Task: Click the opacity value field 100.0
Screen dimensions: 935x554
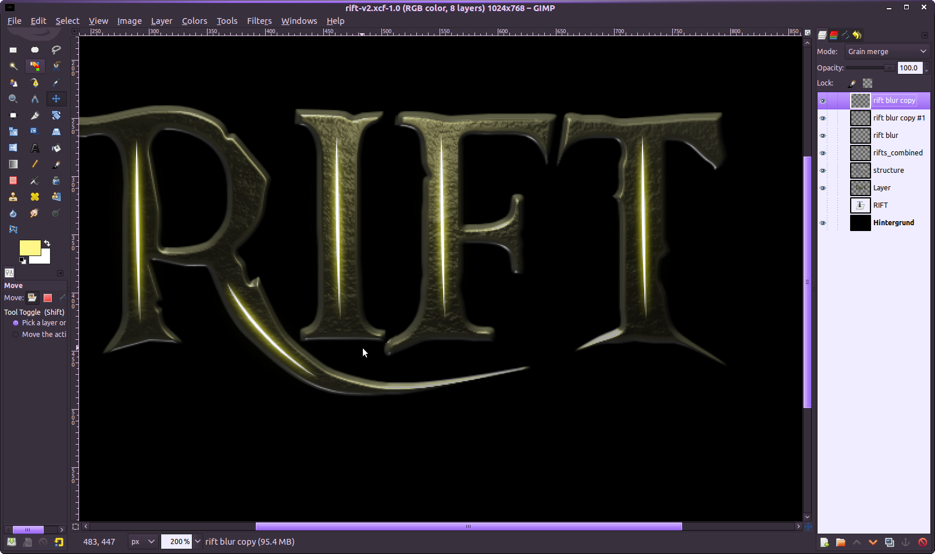Action: point(909,68)
